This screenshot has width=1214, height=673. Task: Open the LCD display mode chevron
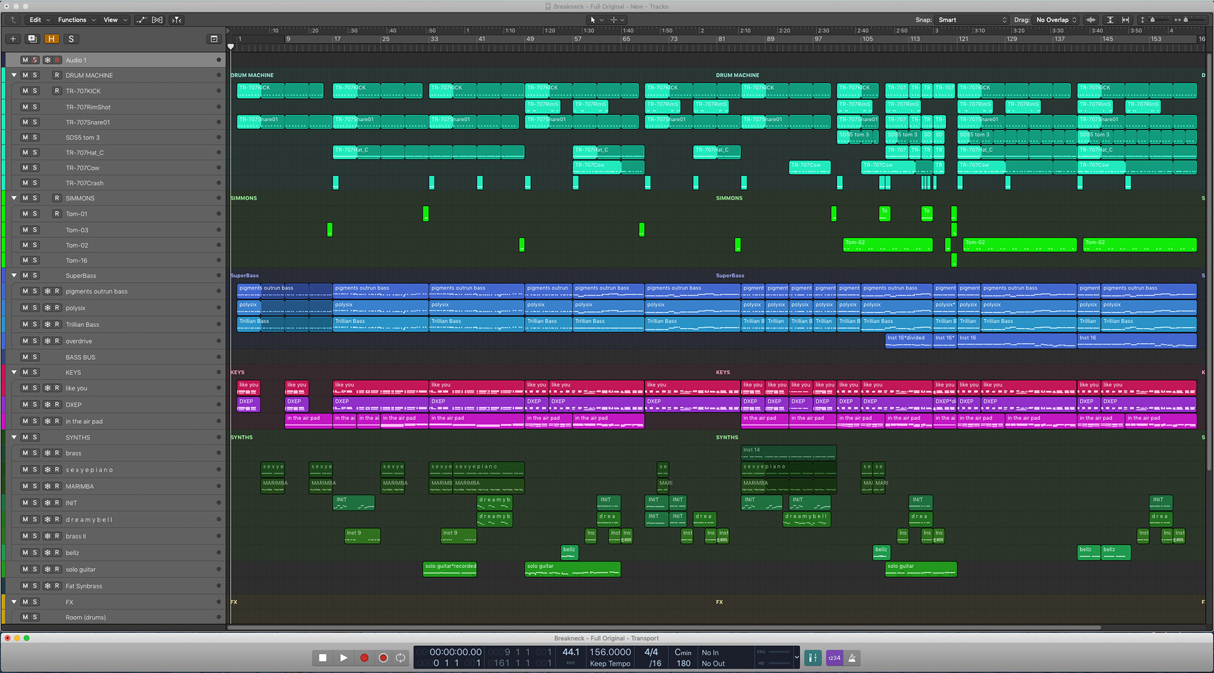(797, 658)
